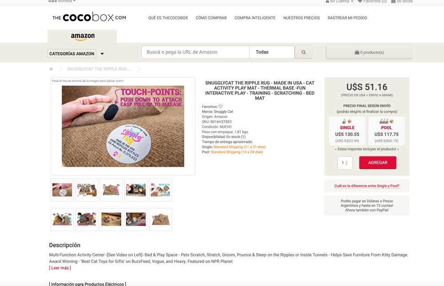Adjust the quantity stepper arrows
The image size is (444, 286).
click(x=347, y=163)
